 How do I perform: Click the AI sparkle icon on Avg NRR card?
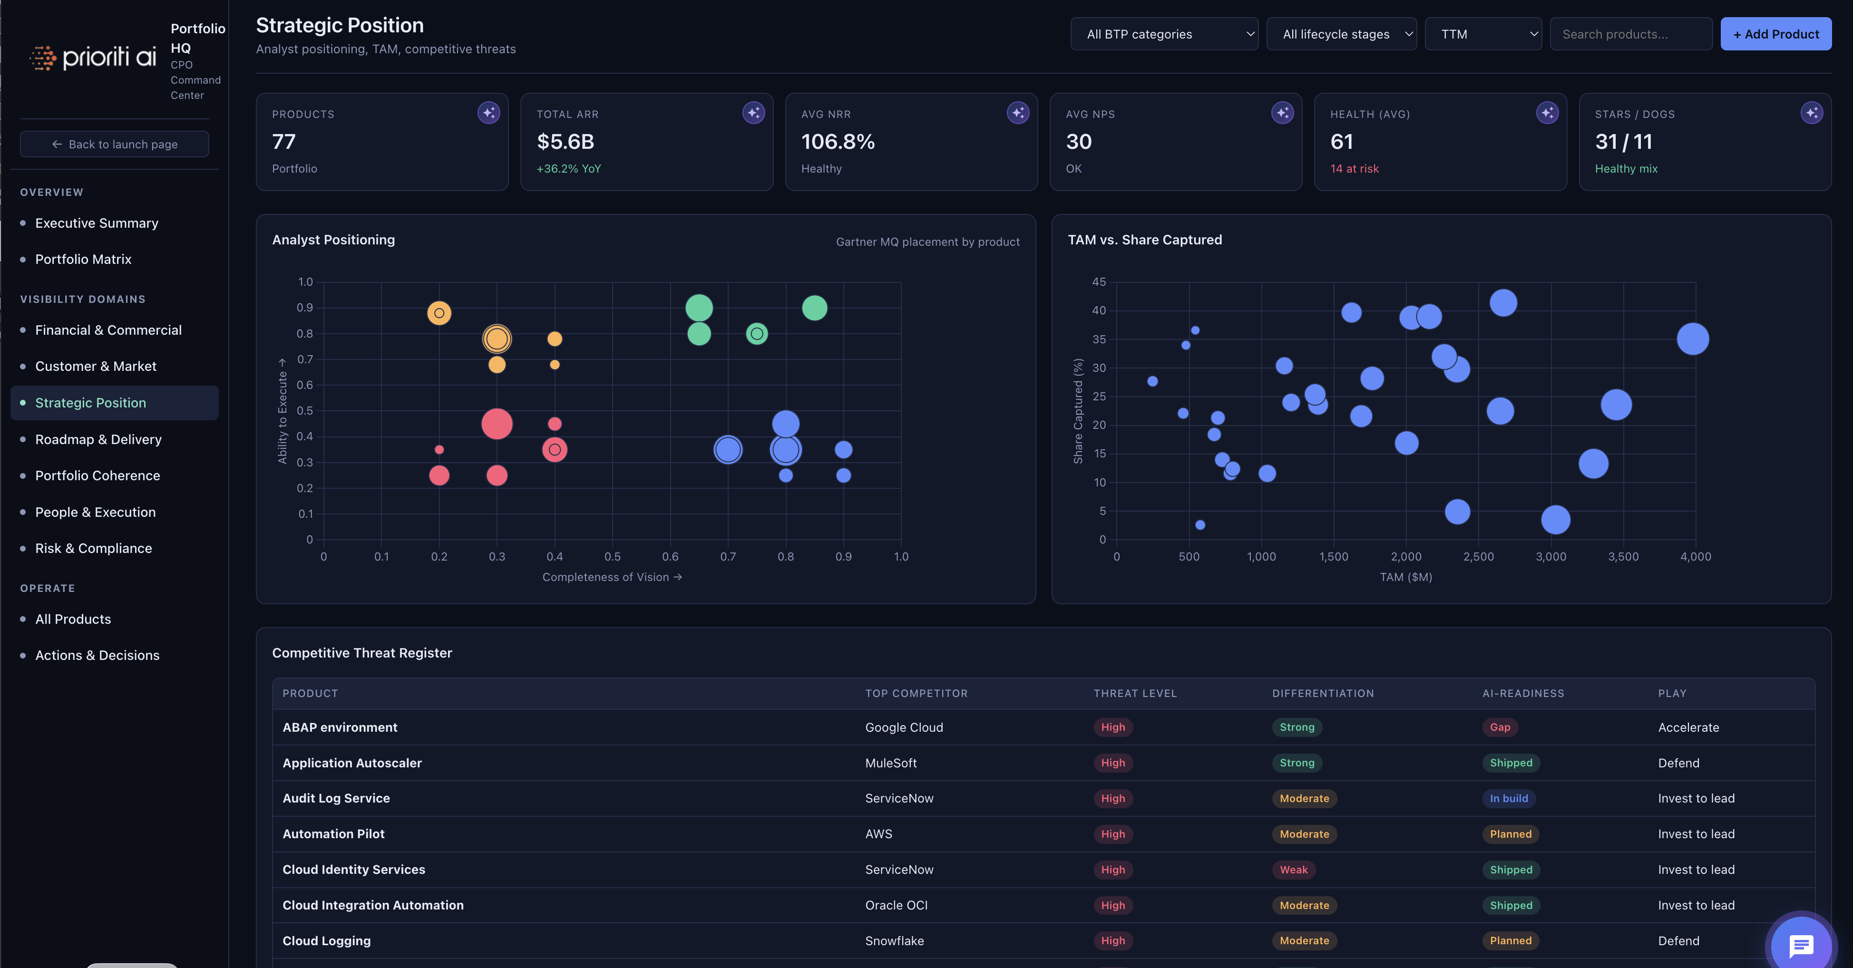(x=1018, y=113)
